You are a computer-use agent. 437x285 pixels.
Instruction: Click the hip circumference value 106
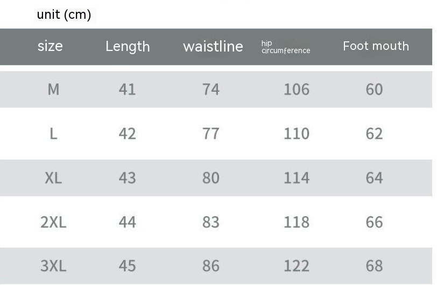pyautogui.click(x=297, y=89)
